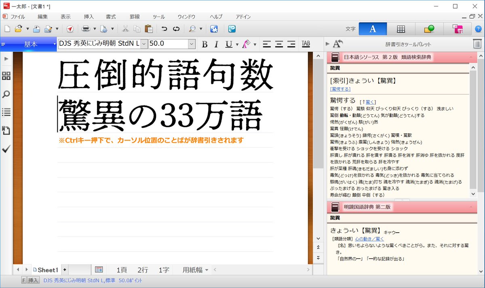The image size is (485, 288).
Task: Create a new document with the blank page icon
Action: pos(7,29)
